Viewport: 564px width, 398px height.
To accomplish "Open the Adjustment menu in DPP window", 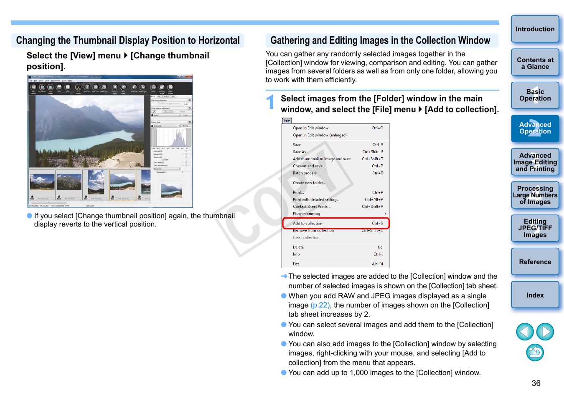I will pos(56,81).
